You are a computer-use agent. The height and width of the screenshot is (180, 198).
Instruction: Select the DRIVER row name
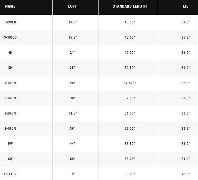point(10,22)
